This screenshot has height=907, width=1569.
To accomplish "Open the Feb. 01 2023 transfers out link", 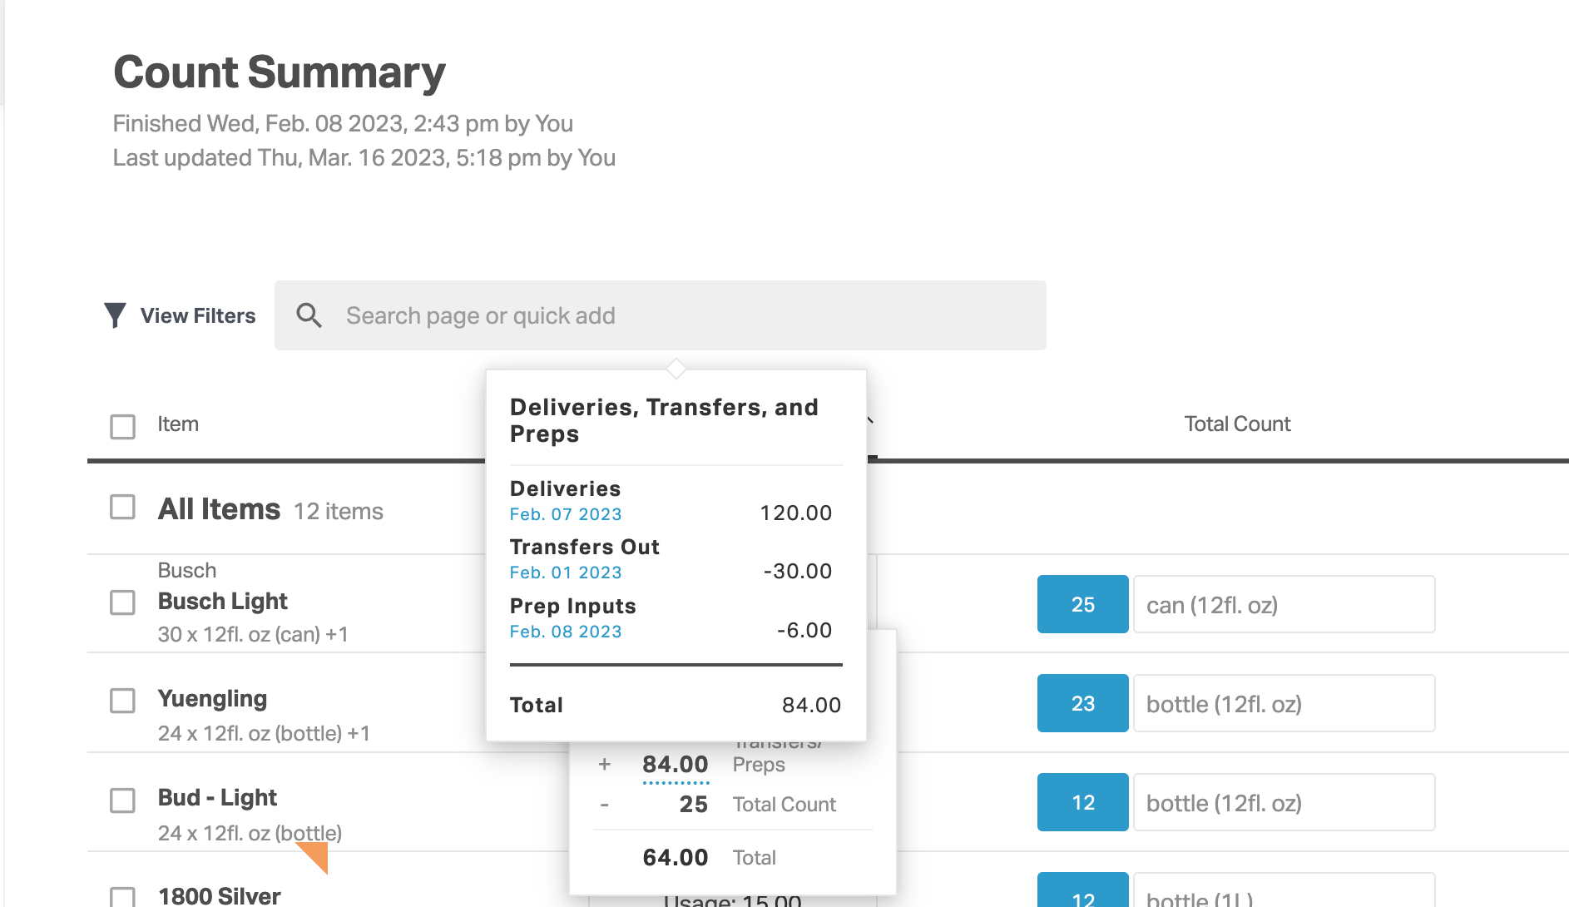I will pos(566,572).
